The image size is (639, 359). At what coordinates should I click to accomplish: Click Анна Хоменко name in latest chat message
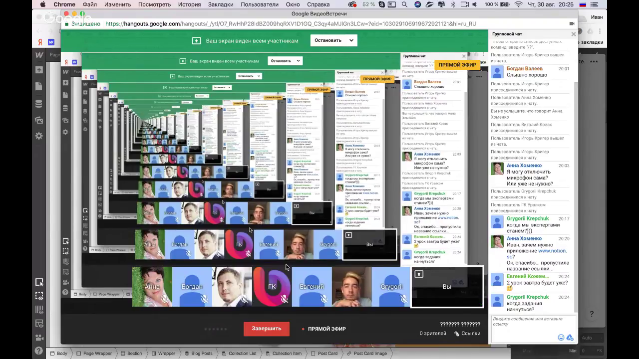[x=524, y=238]
